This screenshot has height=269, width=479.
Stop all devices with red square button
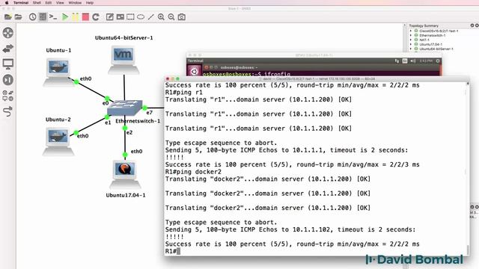85,17
